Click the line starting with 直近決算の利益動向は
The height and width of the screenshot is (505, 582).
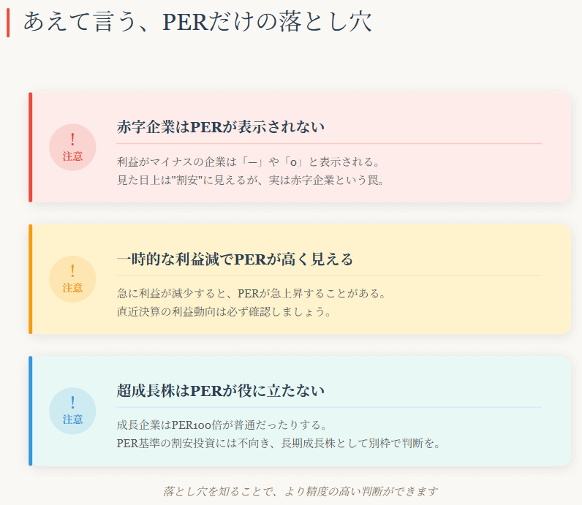tap(224, 312)
